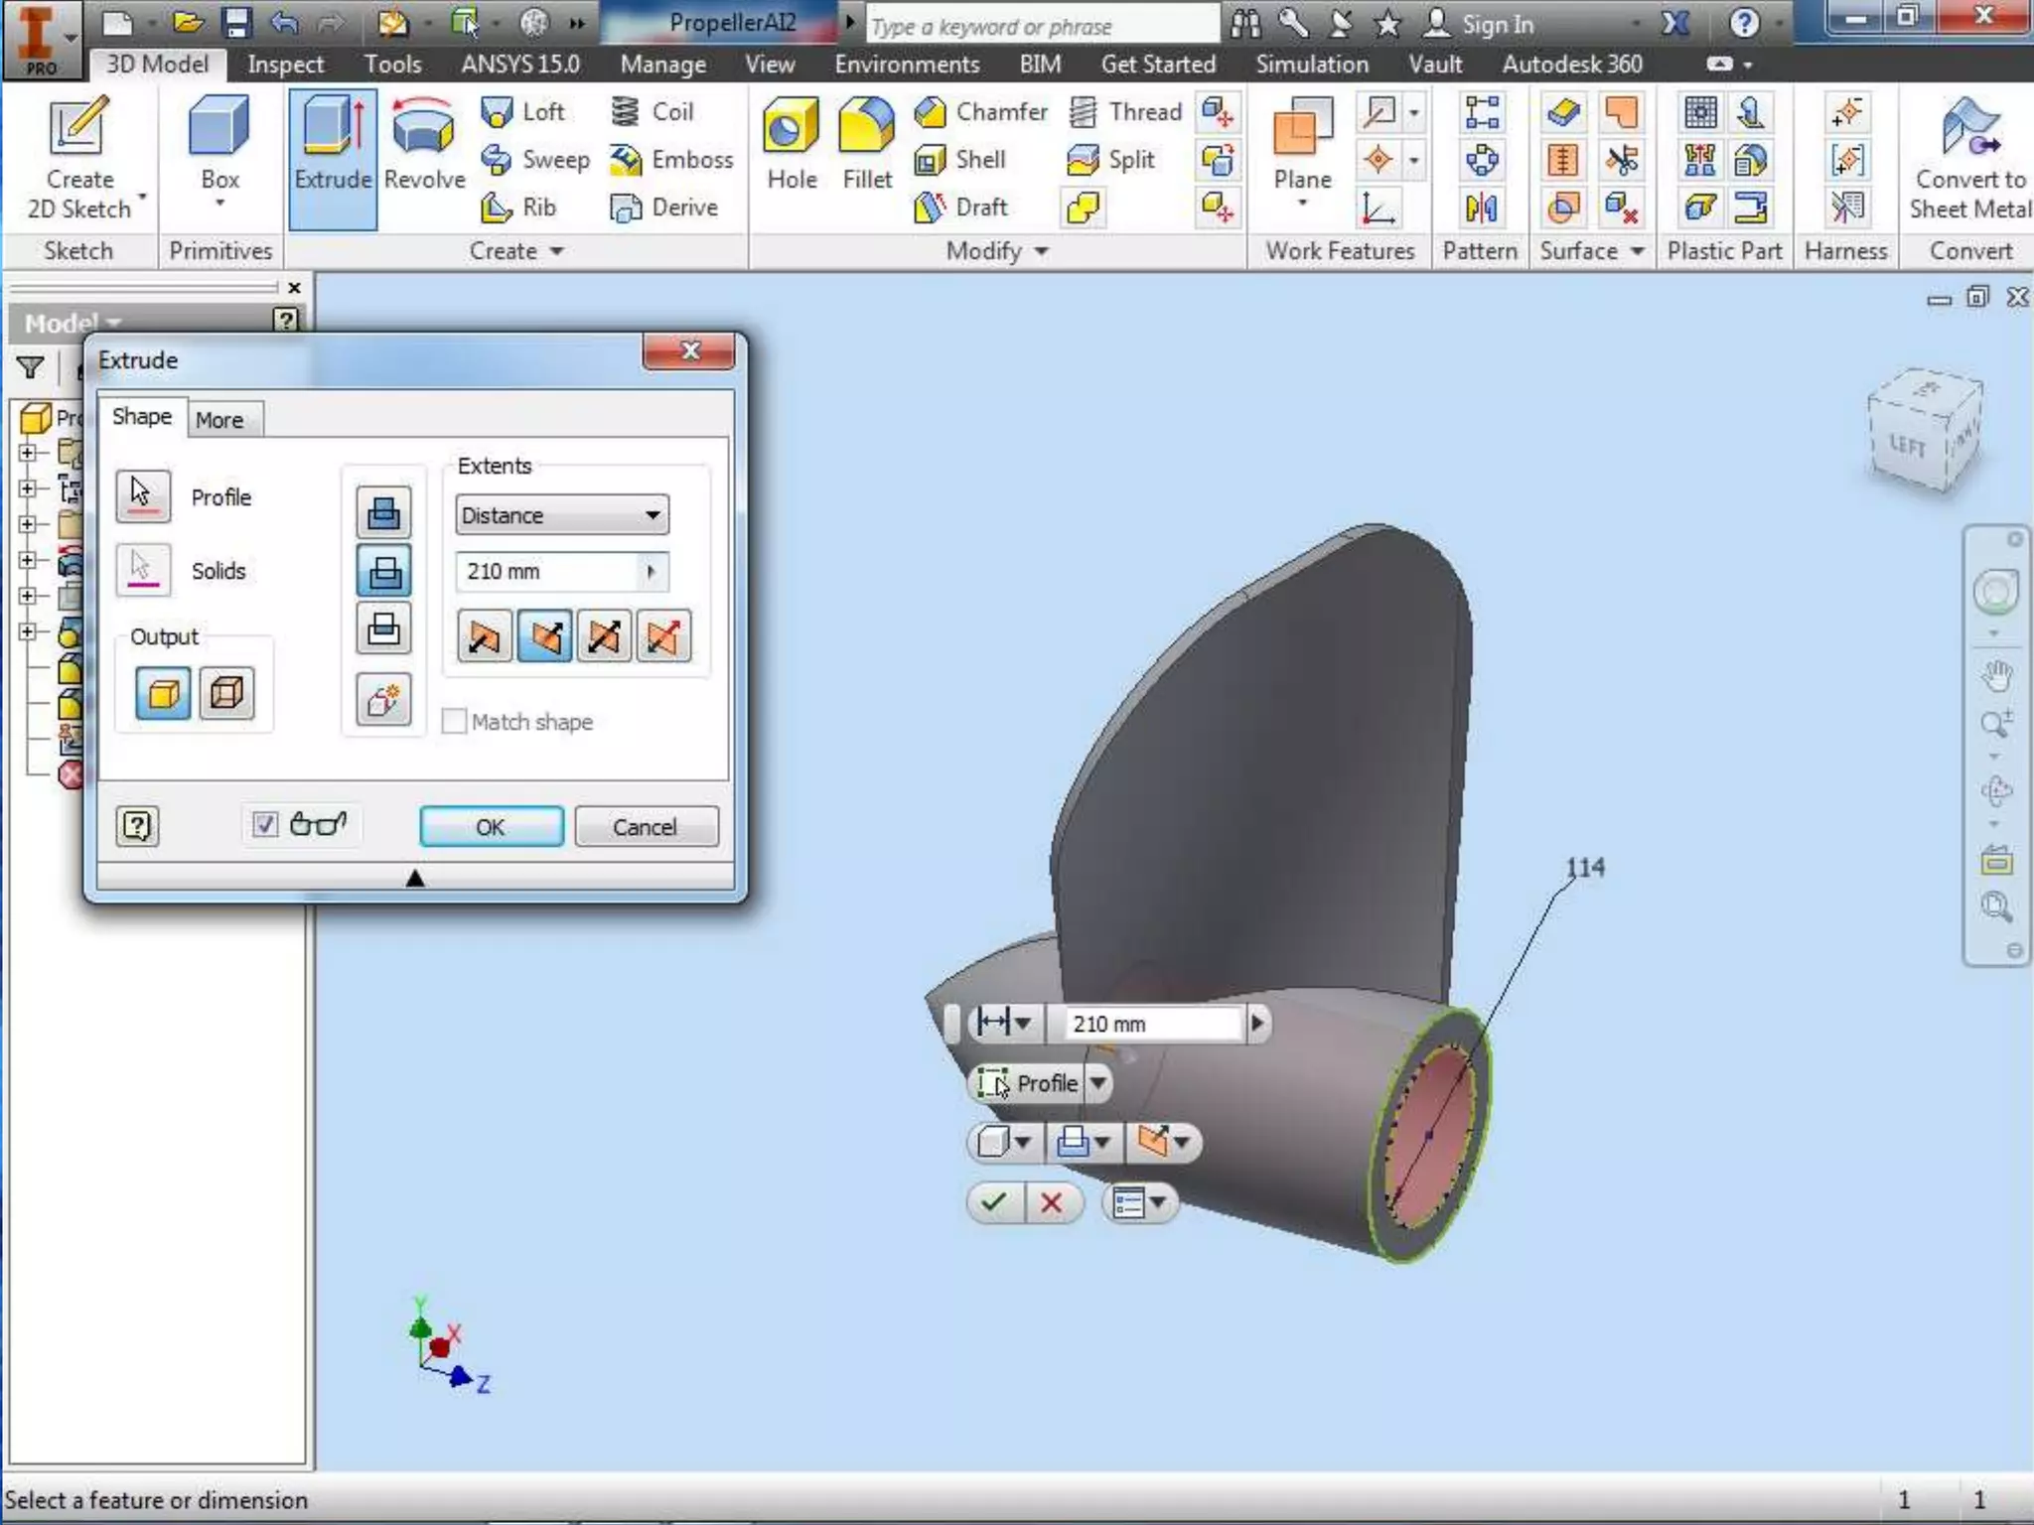This screenshot has width=2034, height=1525.
Task: Click the ViewCube LEFT face
Action: pos(1906,445)
